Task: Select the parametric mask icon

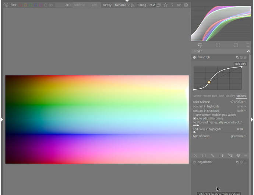Action: tap(221, 155)
